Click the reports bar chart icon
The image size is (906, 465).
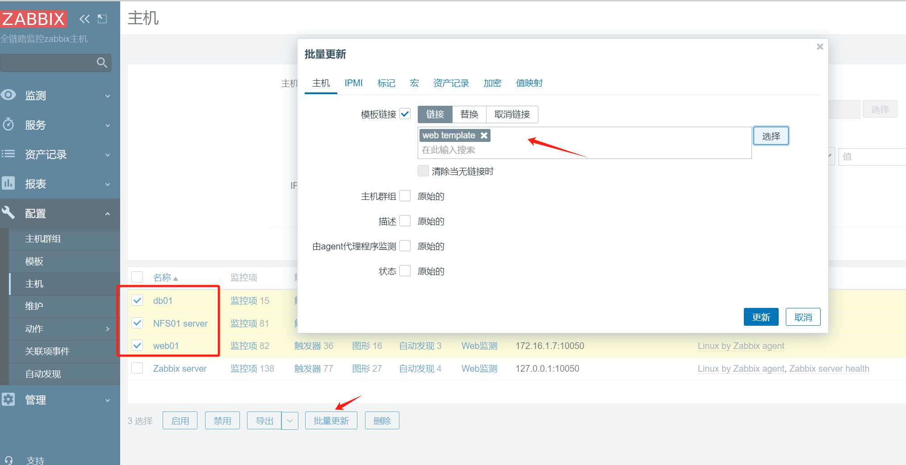tap(8, 183)
